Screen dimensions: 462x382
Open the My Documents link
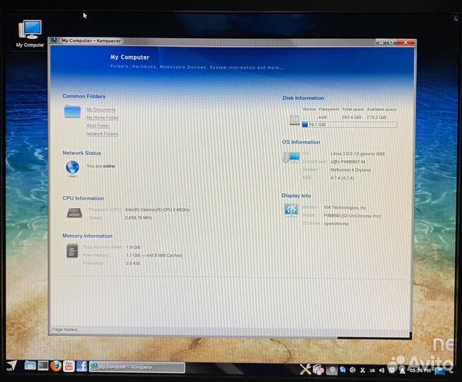tap(100, 110)
